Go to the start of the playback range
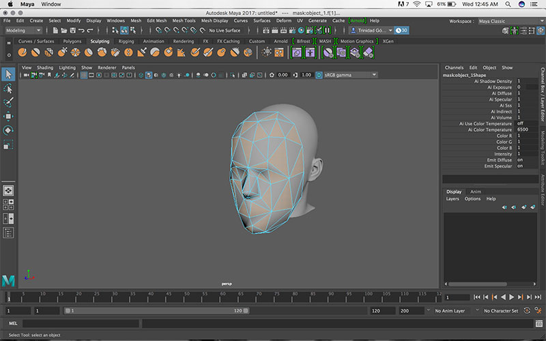This screenshot has height=341, width=546. (476, 297)
